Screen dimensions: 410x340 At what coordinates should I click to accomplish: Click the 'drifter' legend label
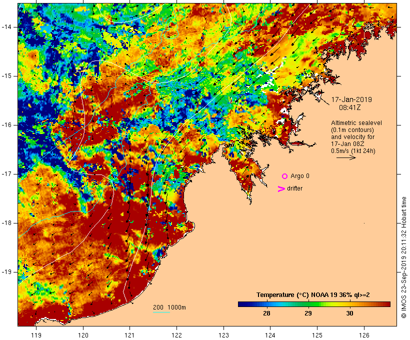click(x=294, y=188)
